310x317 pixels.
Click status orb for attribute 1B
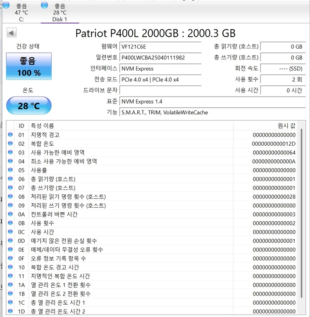[10, 293]
